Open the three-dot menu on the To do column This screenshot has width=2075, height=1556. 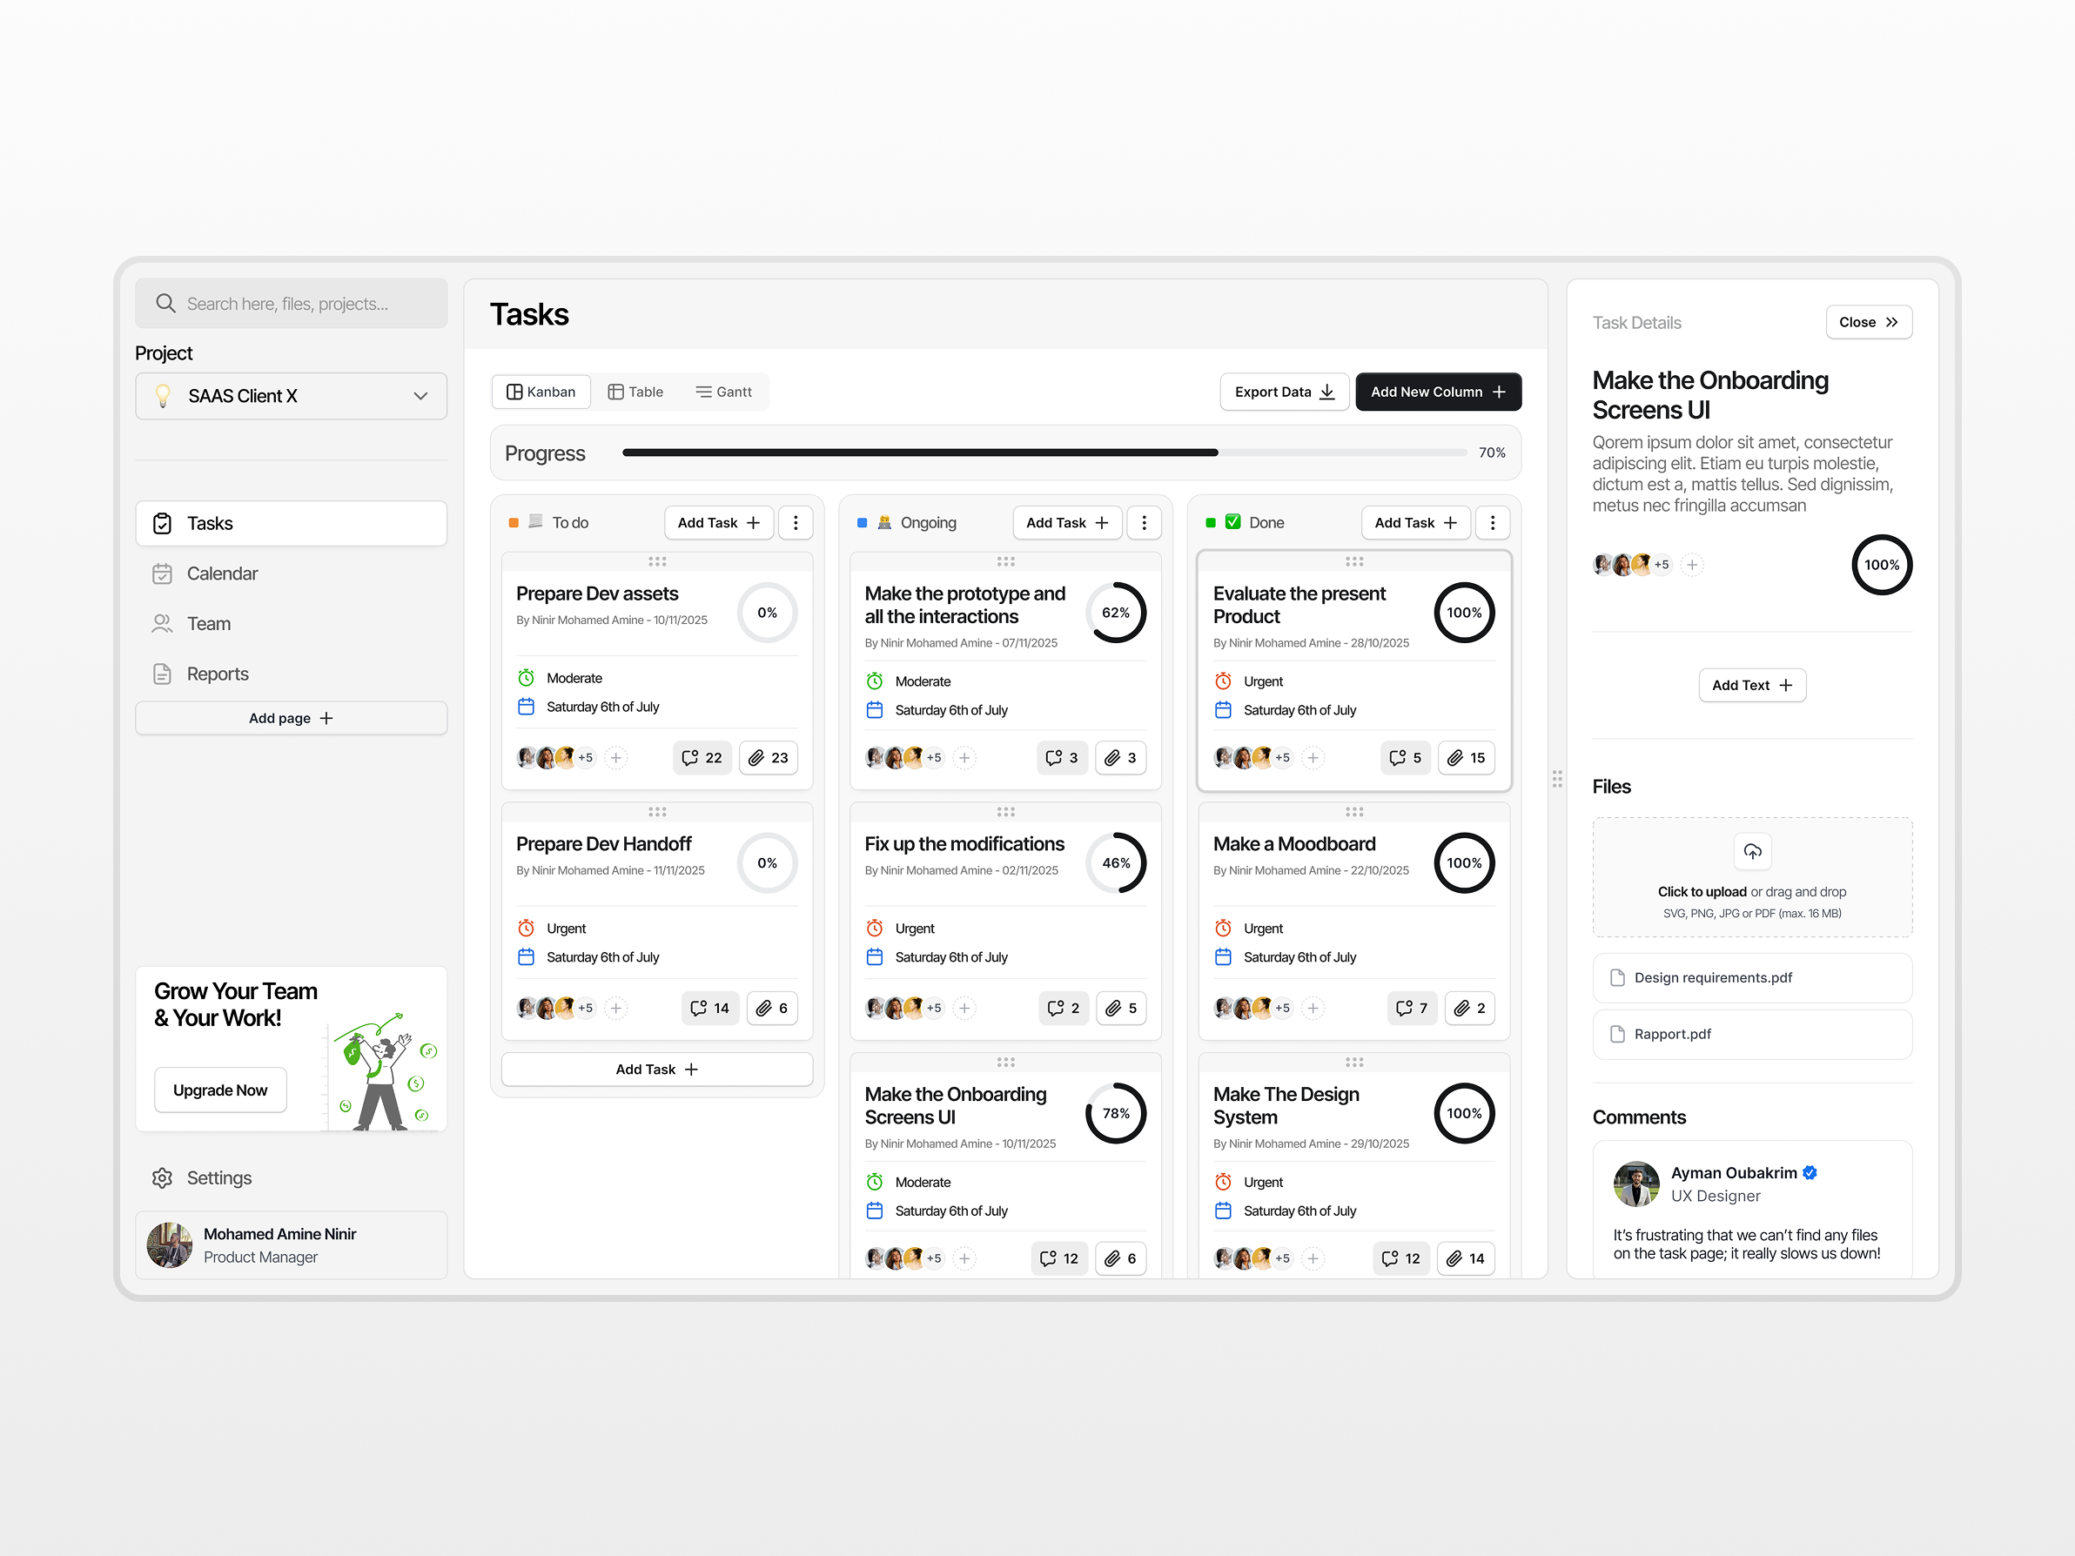pyautogui.click(x=796, y=522)
